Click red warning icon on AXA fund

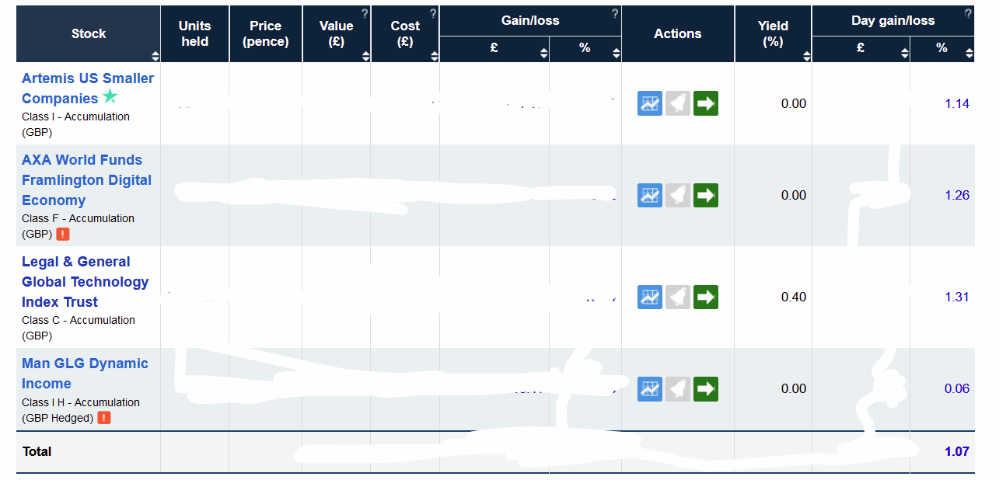[x=63, y=234]
